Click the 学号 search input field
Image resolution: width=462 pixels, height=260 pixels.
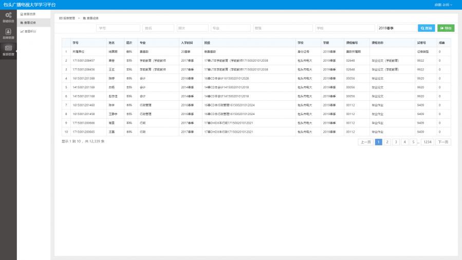click(x=118, y=28)
